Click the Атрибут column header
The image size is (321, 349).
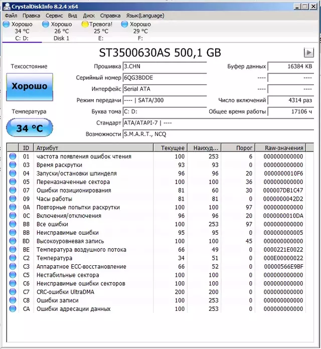coord(93,148)
